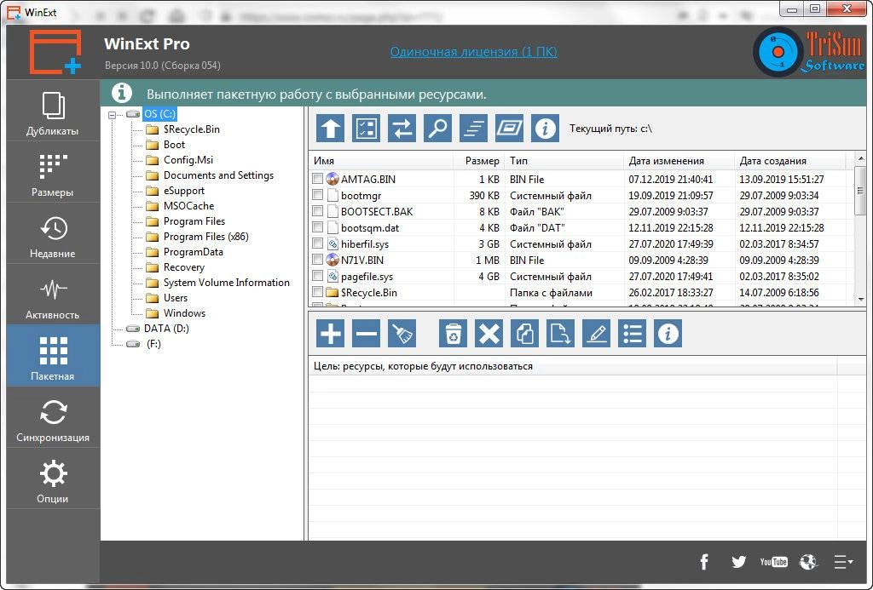873x590 pixels.
Task: Click the copy files icon
Action: click(x=524, y=334)
